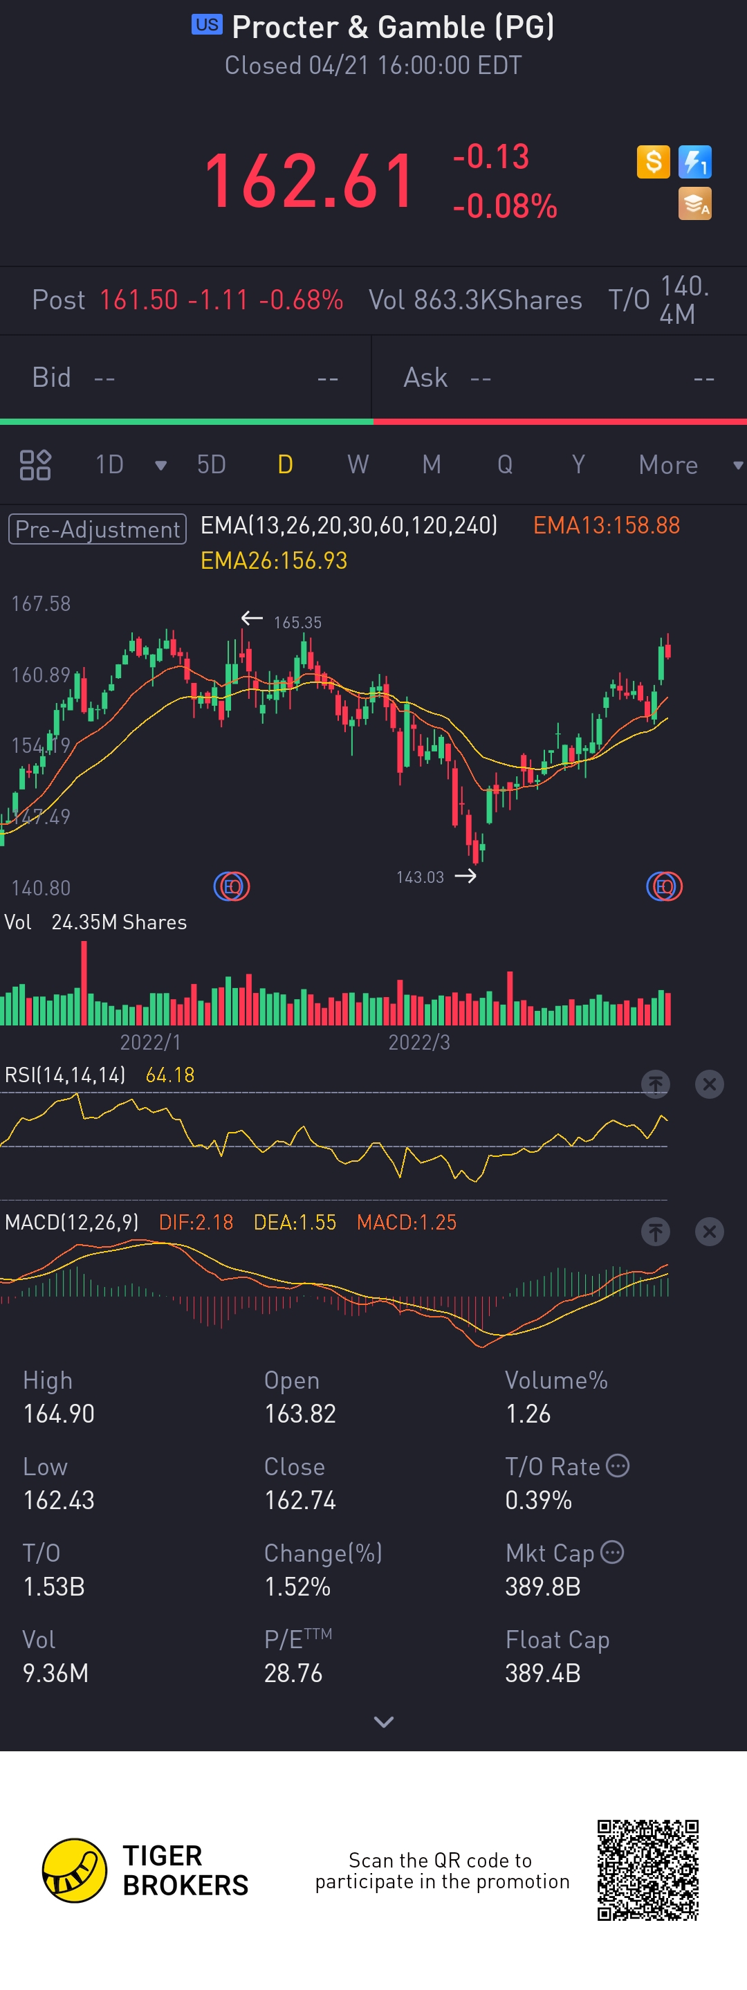Move the MACD indicator panel up
The image size is (747, 1990).
[655, 1232]
